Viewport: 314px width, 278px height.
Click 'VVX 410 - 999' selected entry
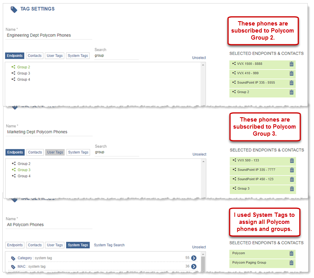point(262,73)
